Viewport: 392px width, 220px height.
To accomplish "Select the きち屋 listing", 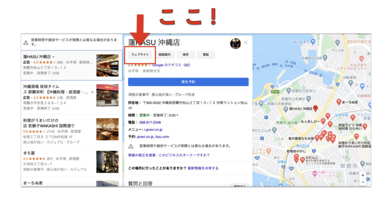I will [x=29, y=153].
